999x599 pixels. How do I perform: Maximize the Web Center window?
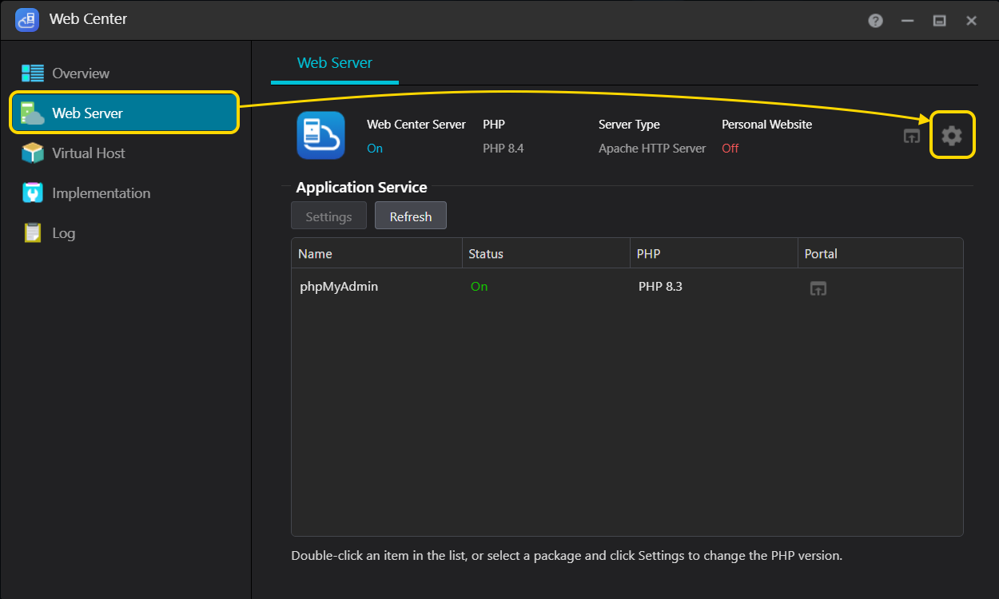pos(940,21)
